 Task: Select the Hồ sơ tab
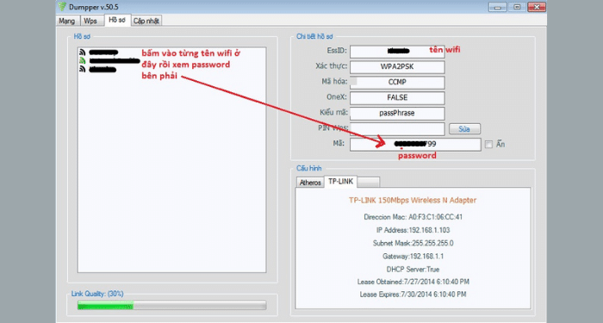[x=117, y=20]
